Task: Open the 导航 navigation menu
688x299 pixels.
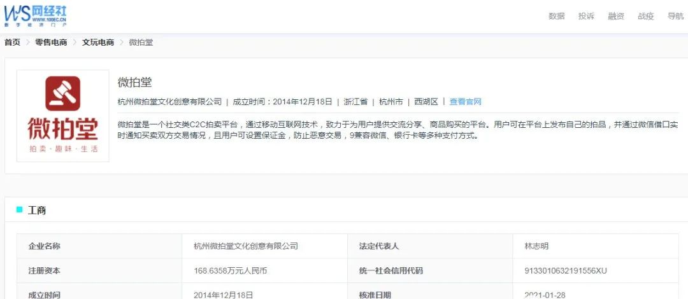Action: tap(676, 16)
